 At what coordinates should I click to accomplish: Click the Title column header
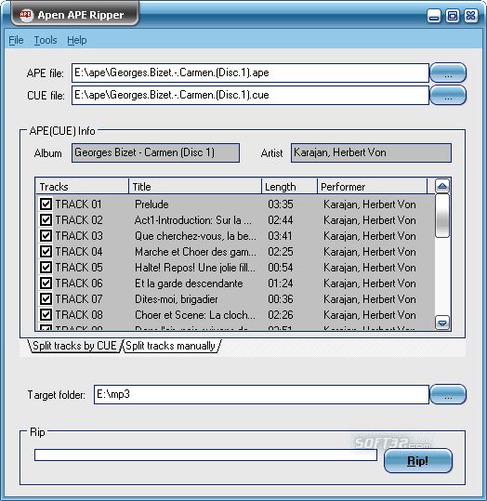click(195, 187)
